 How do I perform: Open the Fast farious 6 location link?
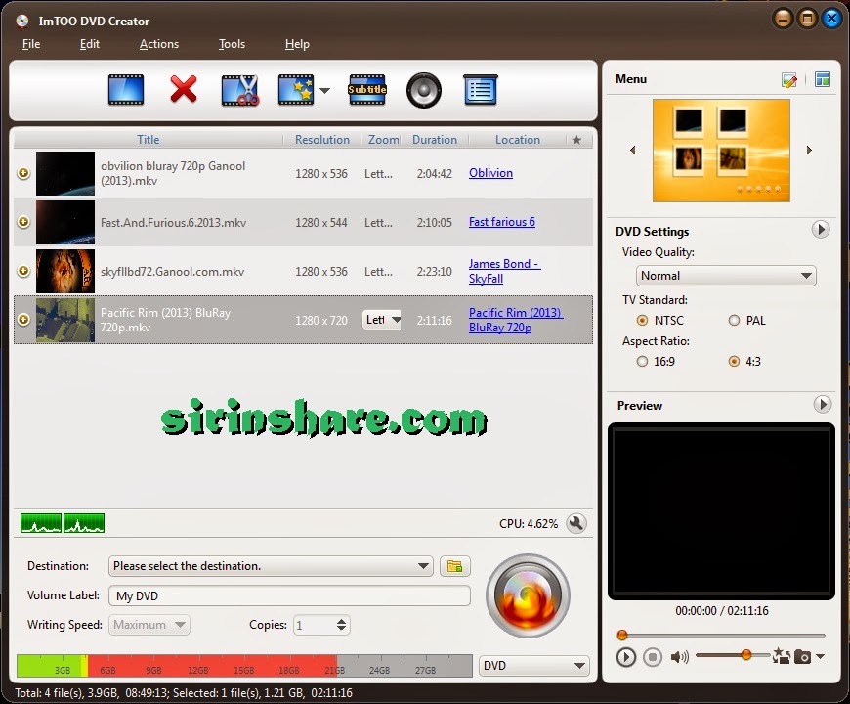[x=502, y=222]
